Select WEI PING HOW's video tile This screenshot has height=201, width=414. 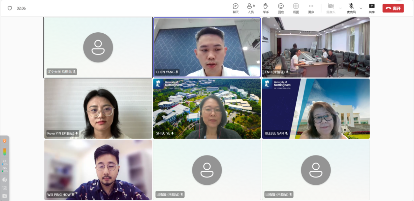tap(98, 170)
